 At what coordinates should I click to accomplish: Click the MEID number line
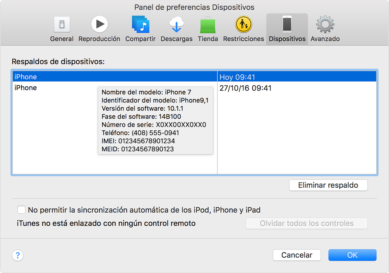coord(138,149)
